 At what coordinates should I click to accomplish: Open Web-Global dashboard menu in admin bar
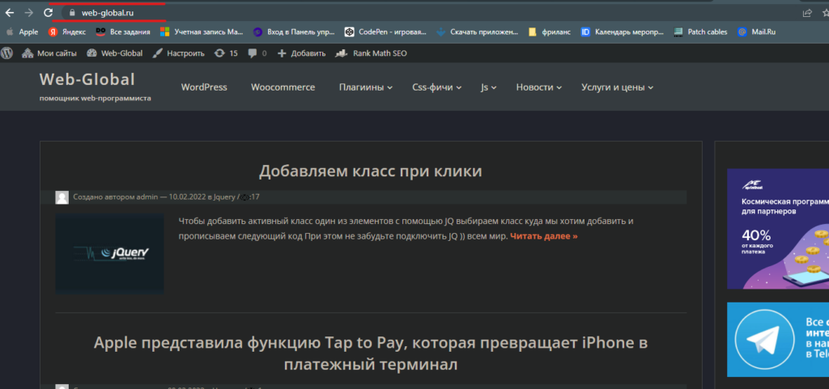pos(115,53)
